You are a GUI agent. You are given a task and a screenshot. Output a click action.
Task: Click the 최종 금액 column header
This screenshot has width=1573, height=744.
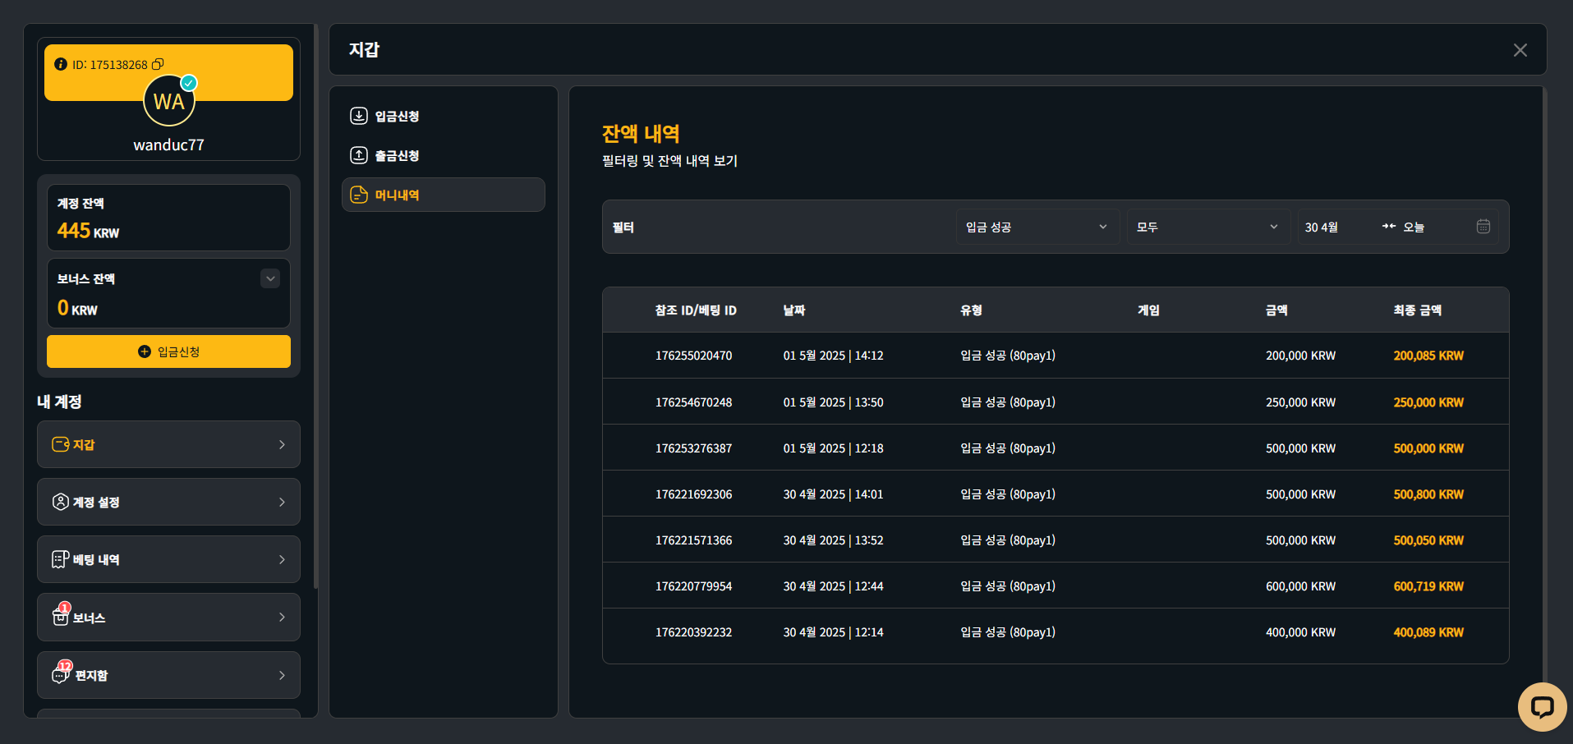click(1418, 310)
